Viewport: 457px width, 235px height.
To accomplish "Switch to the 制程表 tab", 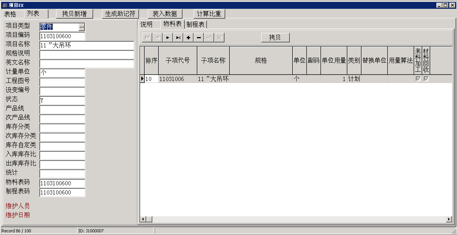I will pyautogui.click(x=195, y=24).
